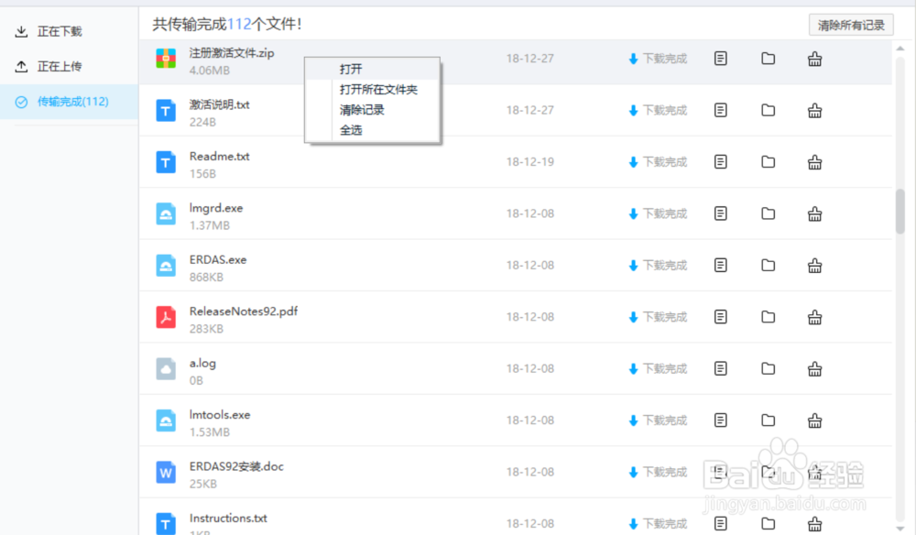The image size is (916, 535).
Task: Clear record icon for Instructions.txt row
Action: tap(814, 524)
